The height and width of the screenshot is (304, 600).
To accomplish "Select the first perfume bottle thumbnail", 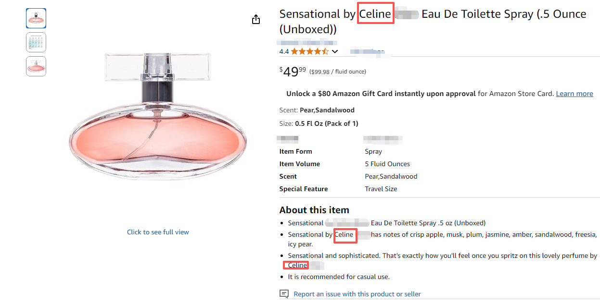I will tap(36, 18).
